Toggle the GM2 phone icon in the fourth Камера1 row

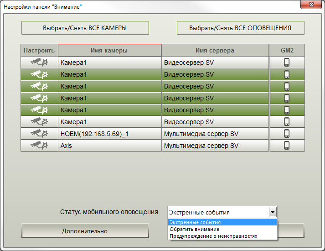[x=287, y=98]
